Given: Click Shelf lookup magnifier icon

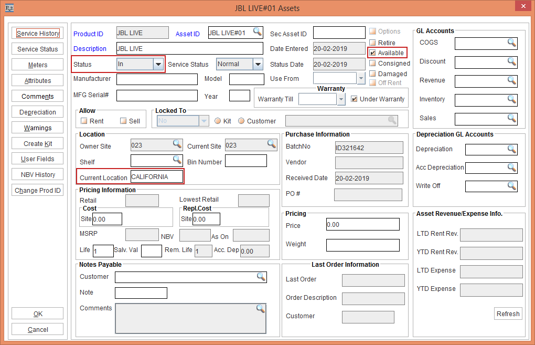Looking at the screenshot, I should pos(177,160).
